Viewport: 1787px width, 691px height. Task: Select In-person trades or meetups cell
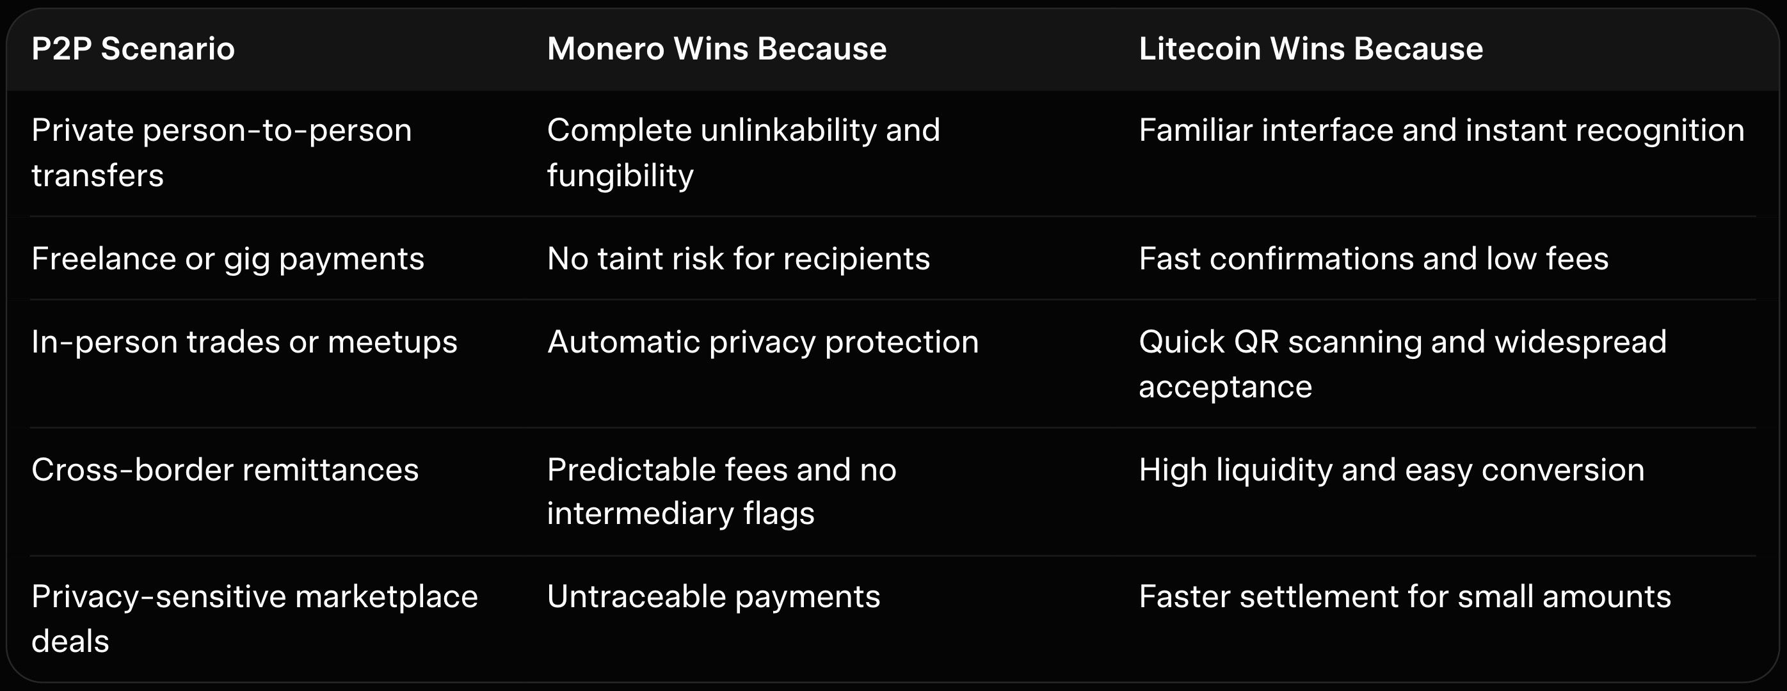click(244, 342)
